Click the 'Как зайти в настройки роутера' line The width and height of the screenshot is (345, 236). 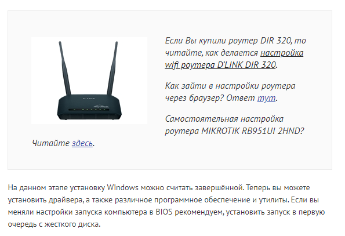[230, 86]
